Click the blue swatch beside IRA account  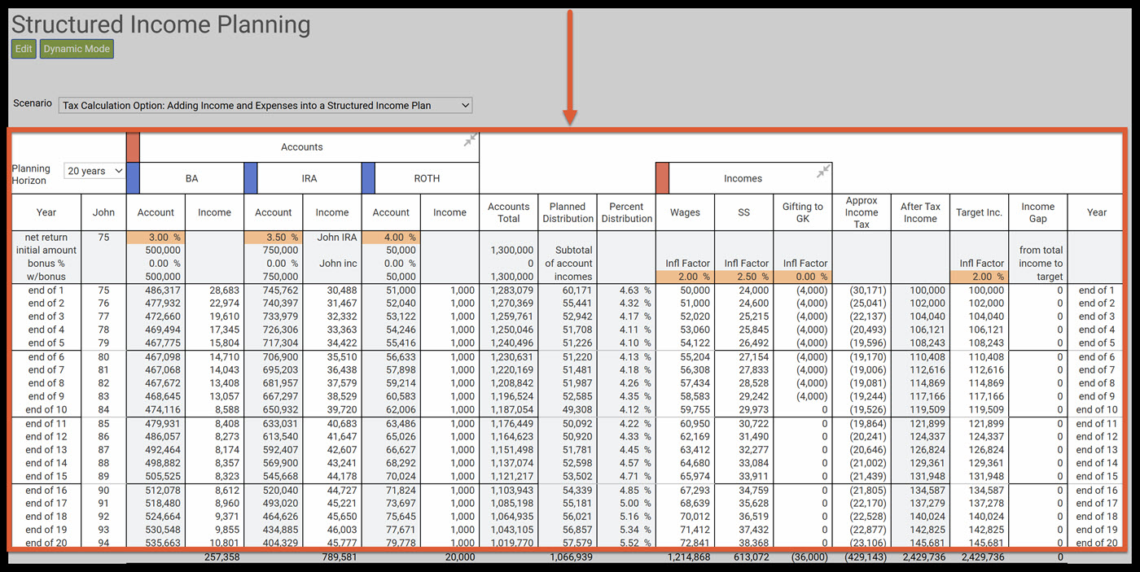[250, 178]
